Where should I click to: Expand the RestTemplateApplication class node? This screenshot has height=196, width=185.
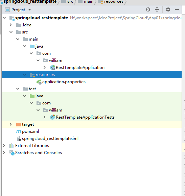[45, 68]
